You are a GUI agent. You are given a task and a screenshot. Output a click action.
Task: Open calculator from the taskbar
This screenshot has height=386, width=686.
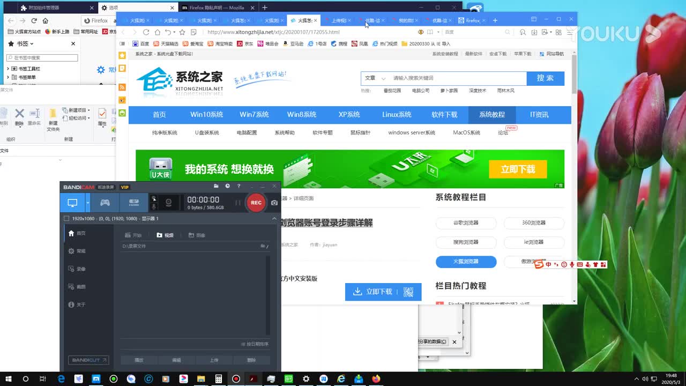coord(218,378)
